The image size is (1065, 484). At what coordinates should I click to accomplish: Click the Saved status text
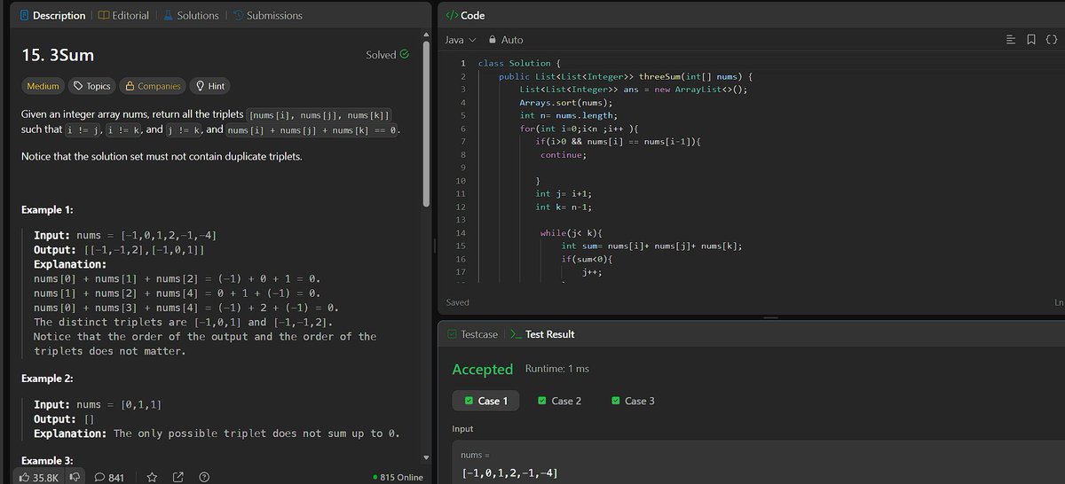click(x=458, y=302)
